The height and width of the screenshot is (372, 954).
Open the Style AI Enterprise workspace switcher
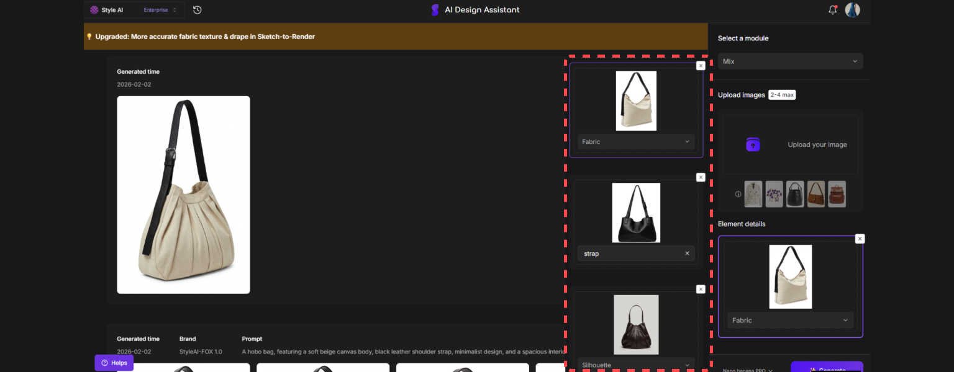133,10
